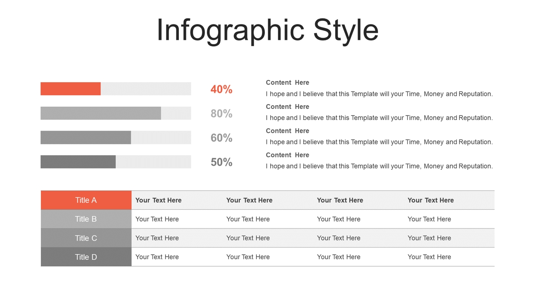Screen dimensions: 534x300
Task: Click description text beside the 80% bar
Action: 379,118
